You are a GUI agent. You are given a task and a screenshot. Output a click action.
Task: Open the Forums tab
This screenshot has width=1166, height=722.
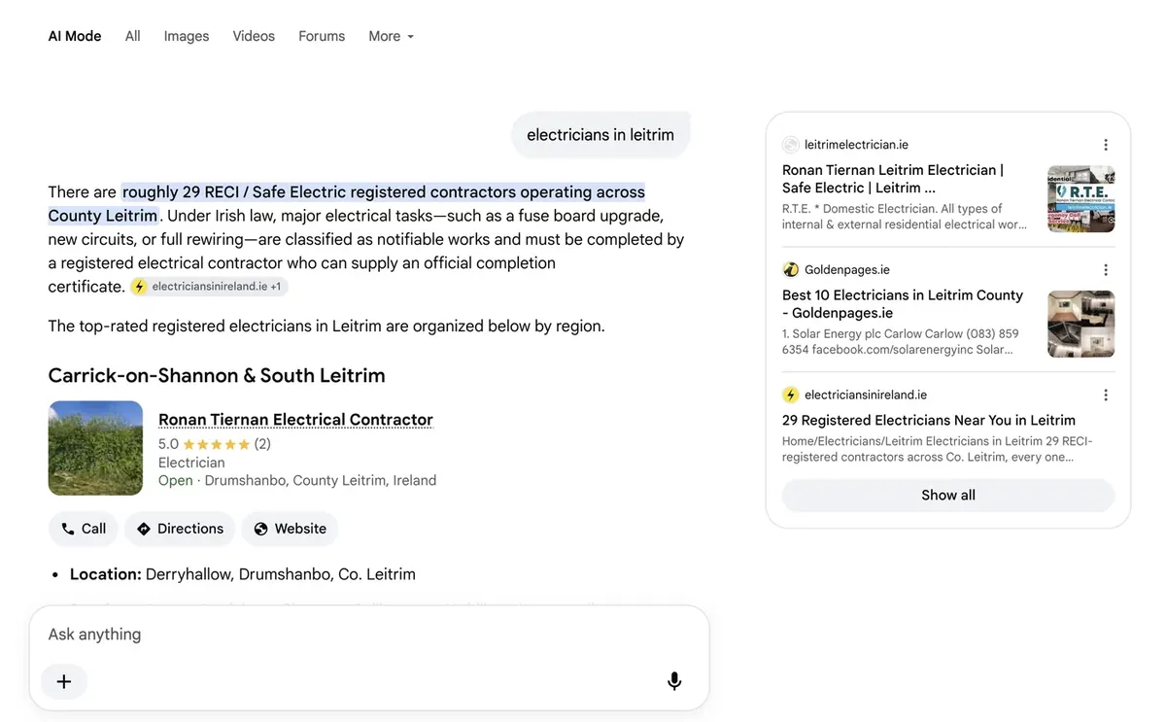click(x=322, y=36)
